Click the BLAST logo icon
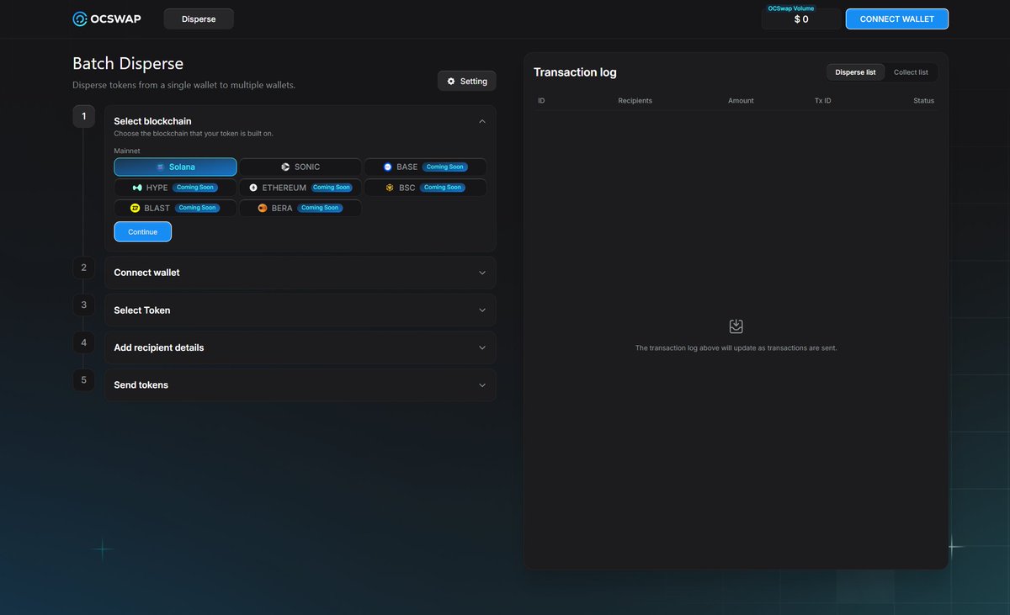This screenshot has height=615, width=1010. pos(135,208)
